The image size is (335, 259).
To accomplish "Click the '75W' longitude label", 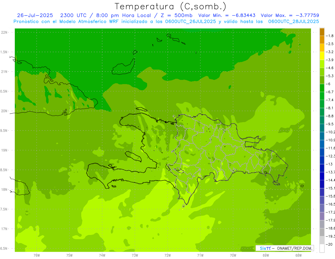I will 69,255.
